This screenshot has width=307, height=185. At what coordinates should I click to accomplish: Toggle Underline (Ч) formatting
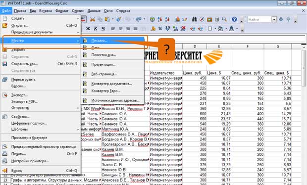tap(103, 29)
